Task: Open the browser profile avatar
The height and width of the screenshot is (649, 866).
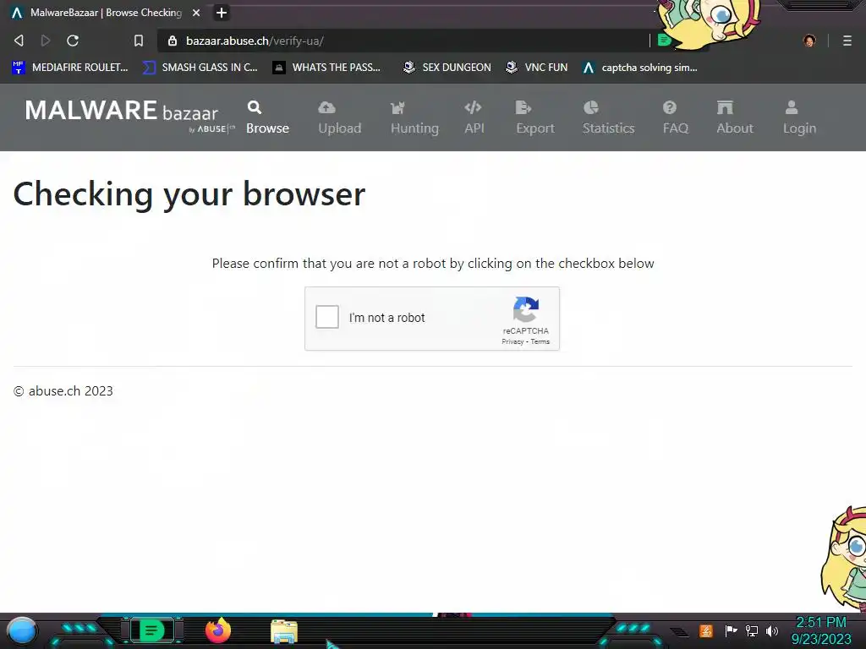Action: point(809,41)
